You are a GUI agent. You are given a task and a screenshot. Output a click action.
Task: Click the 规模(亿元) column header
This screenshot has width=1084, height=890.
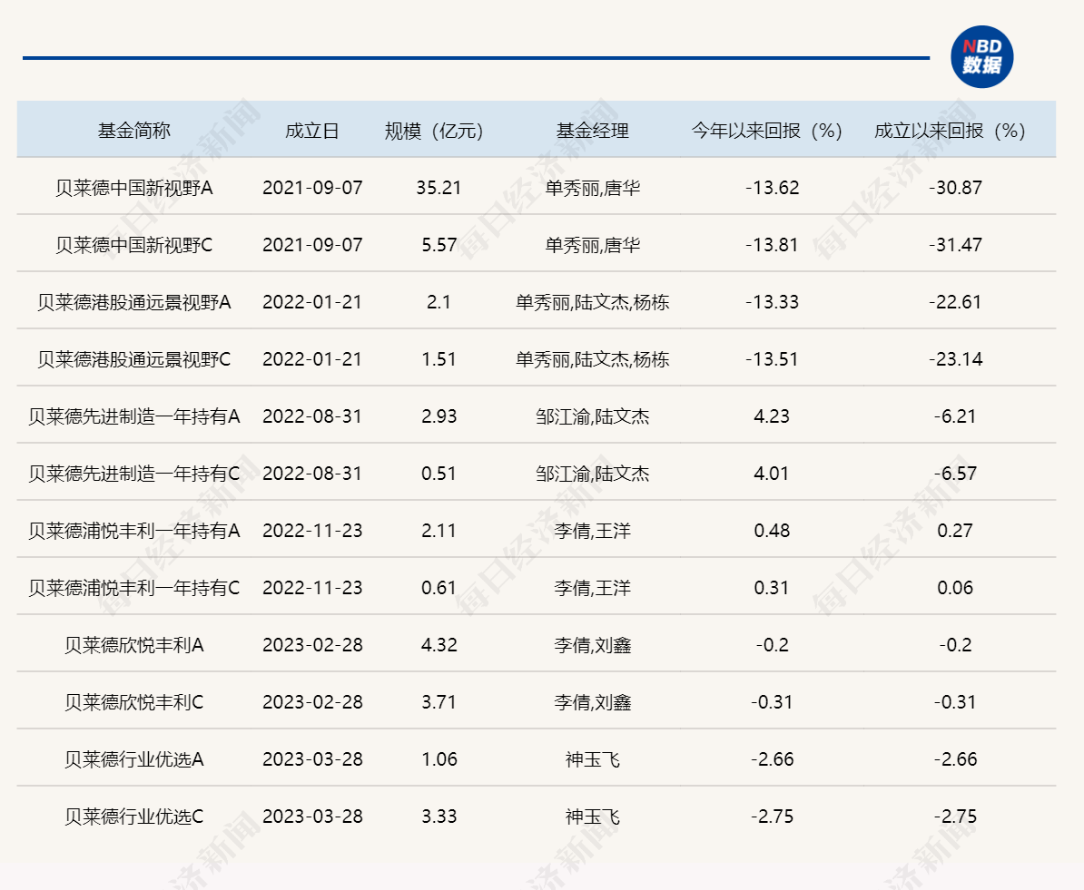[x=433, y=131]
